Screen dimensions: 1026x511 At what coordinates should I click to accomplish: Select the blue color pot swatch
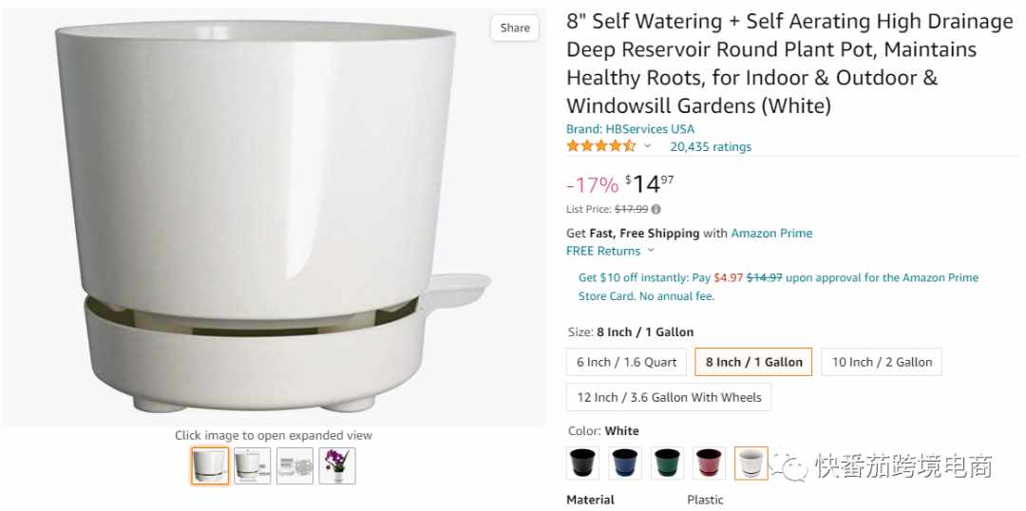[x=625, y=464]
